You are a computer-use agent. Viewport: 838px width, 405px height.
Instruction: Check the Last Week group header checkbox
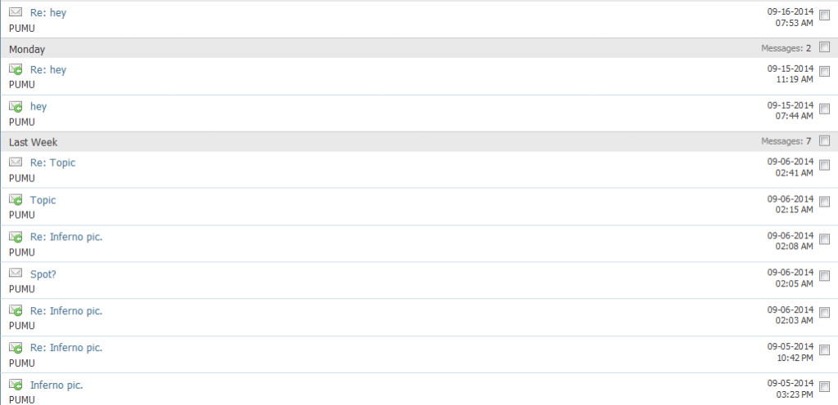pyautogui.click(x=824, y=141)
